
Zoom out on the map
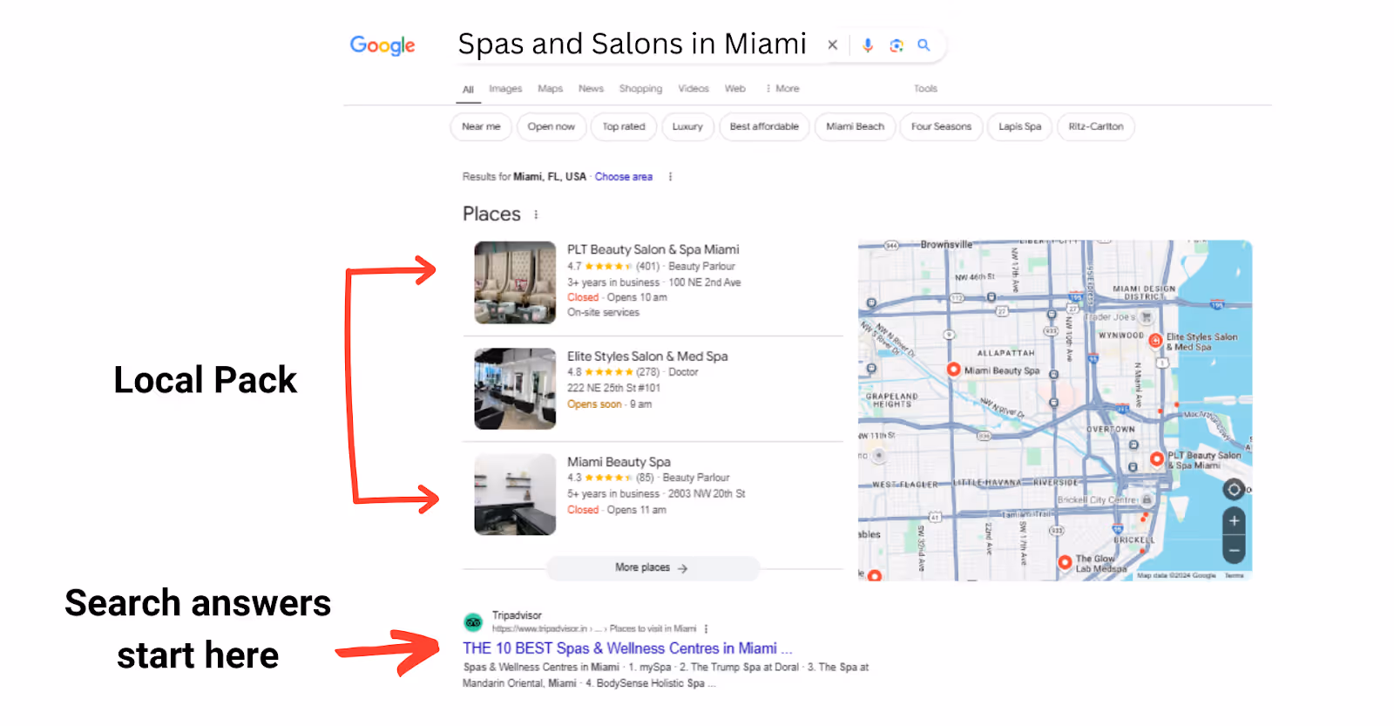[x=1234, y=550]
